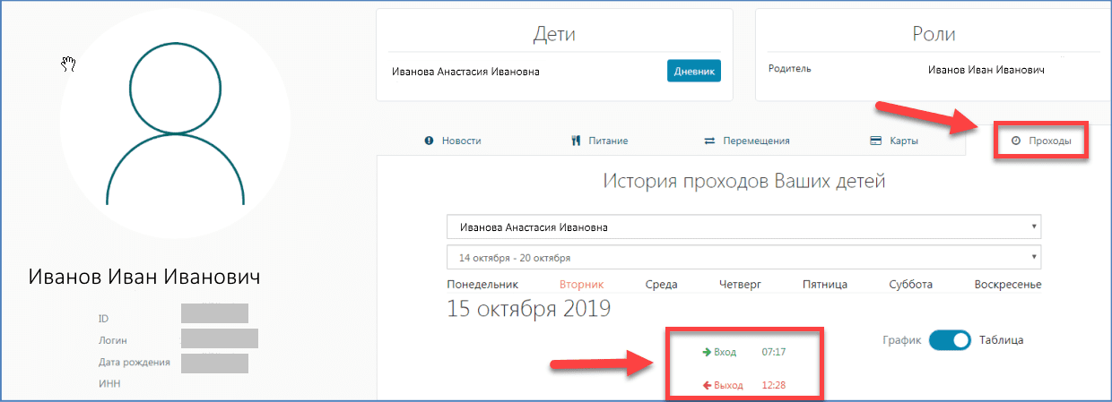Select Среда in the weekday row
Screen dimensions: 1112x402
pyautogui.click(x=661, y=285)
